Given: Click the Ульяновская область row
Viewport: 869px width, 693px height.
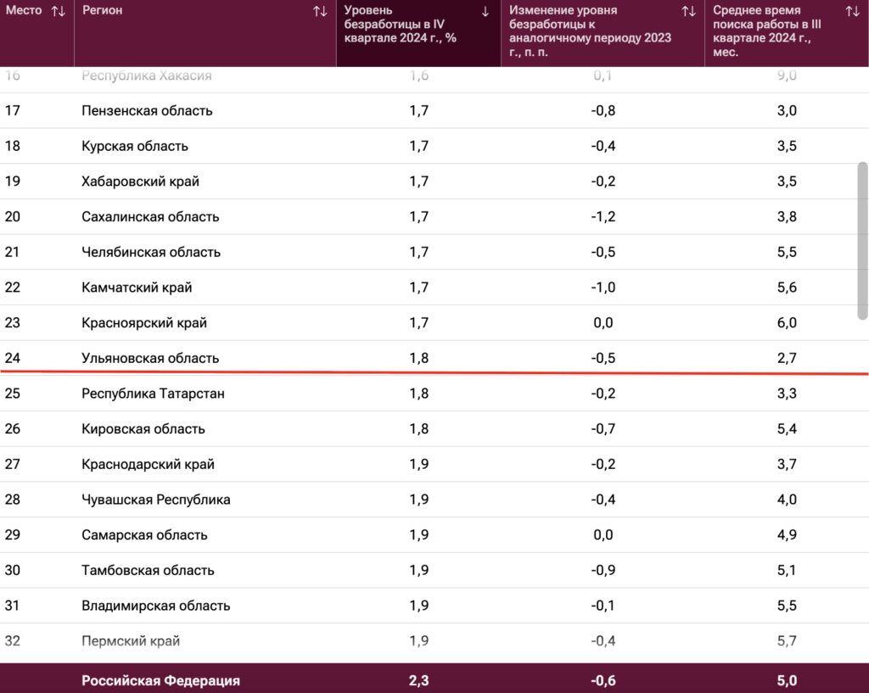Looking at the screenshot, I should point(434,358).
